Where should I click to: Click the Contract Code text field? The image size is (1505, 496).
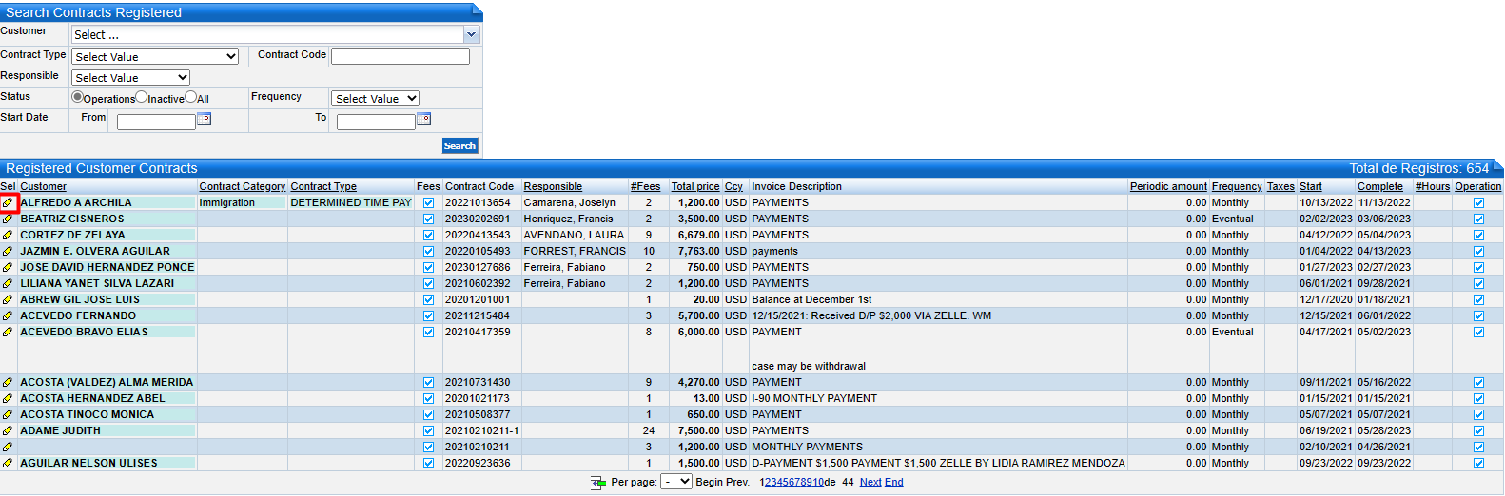[400, 56]
